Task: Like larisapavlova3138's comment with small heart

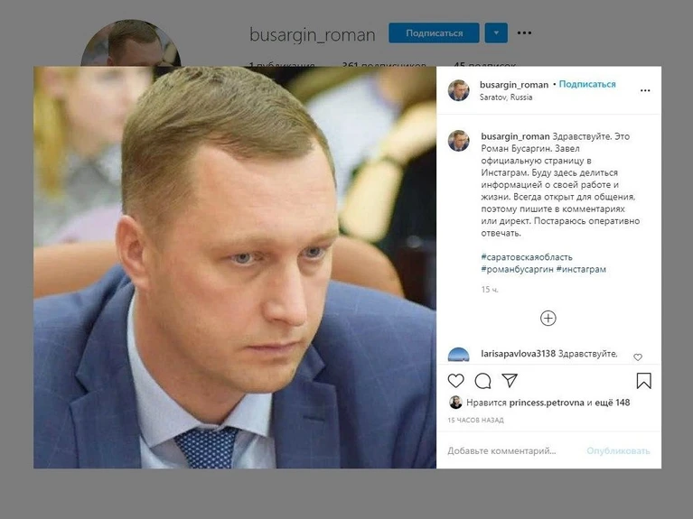Action: pyautogui.click(x=638, y=357)
